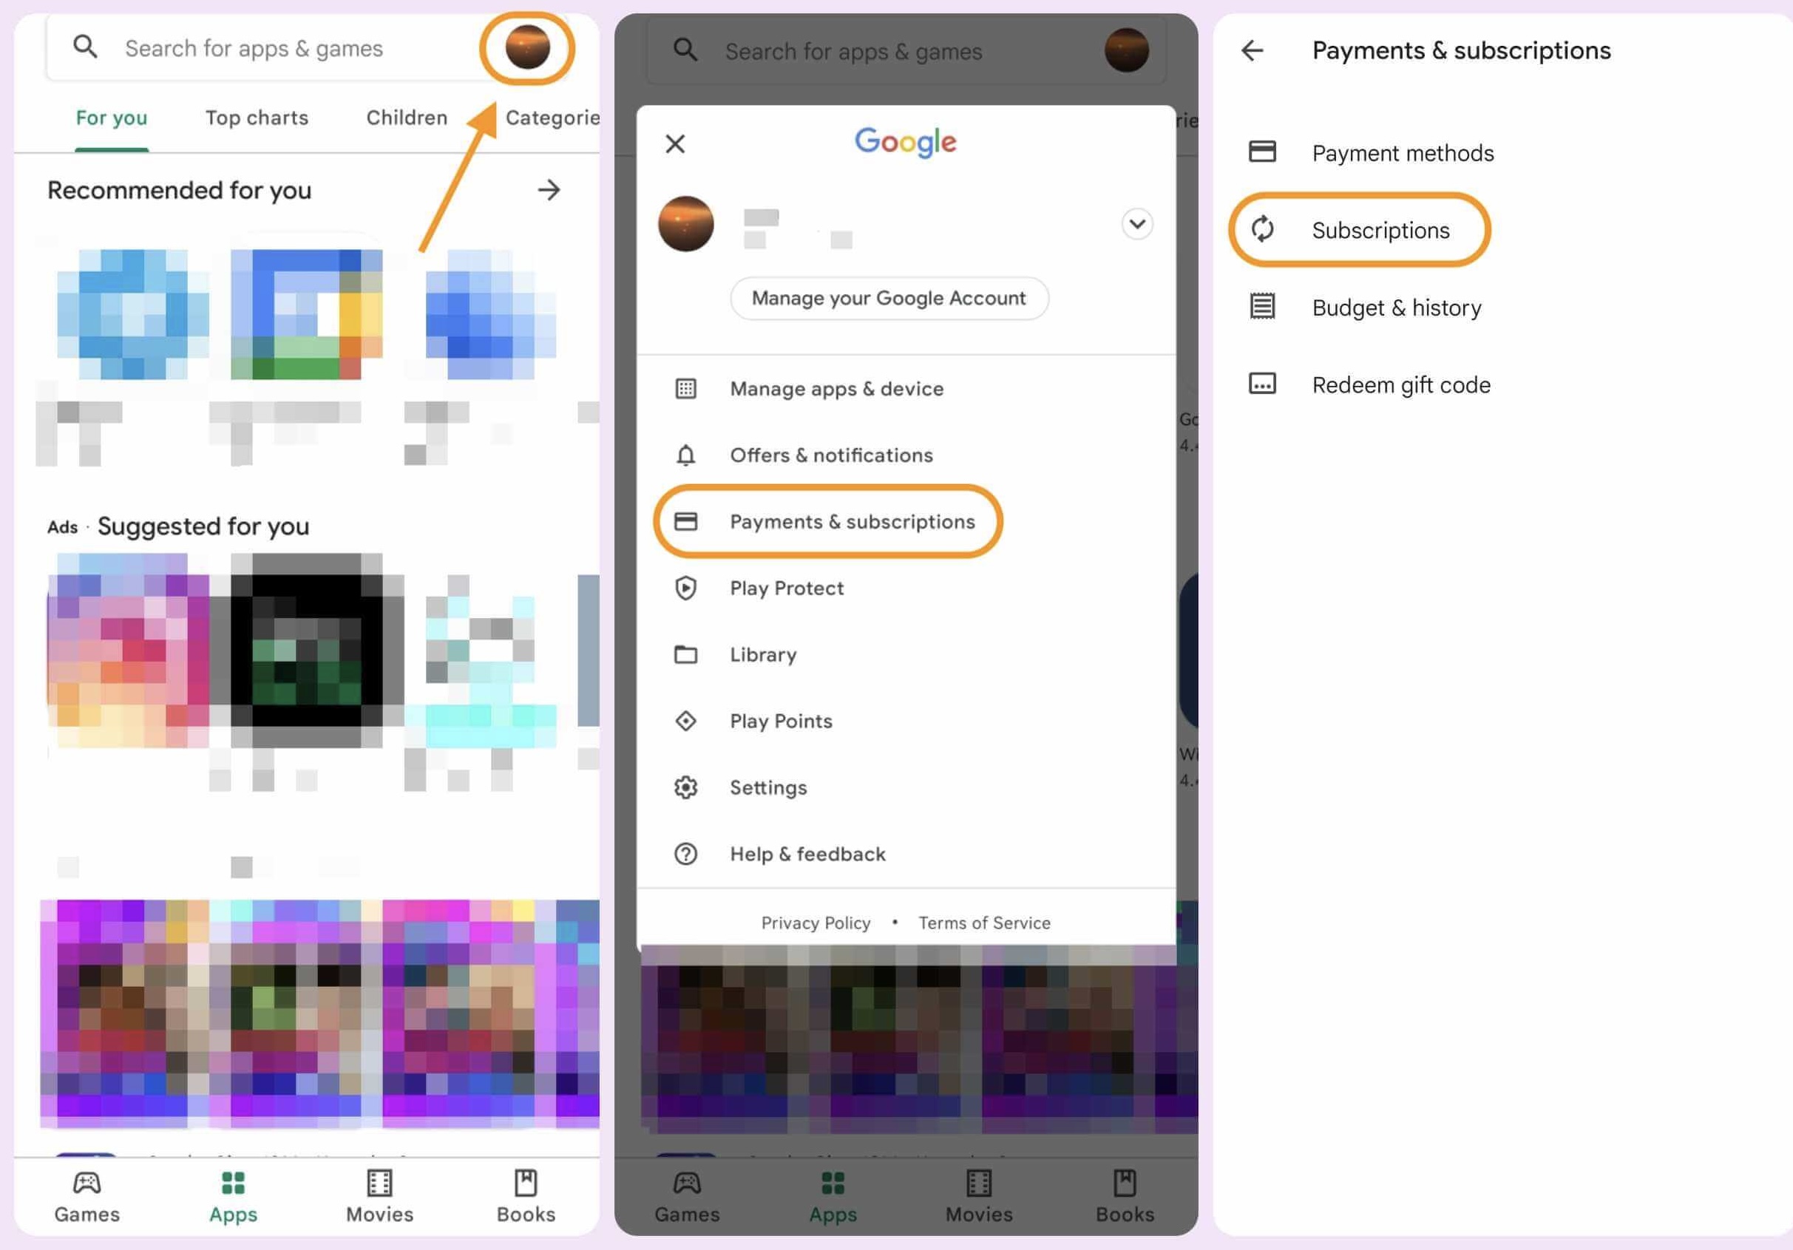Open Manage apps & device
This screenshot has height=1250, width=1793.
(836, 389)
